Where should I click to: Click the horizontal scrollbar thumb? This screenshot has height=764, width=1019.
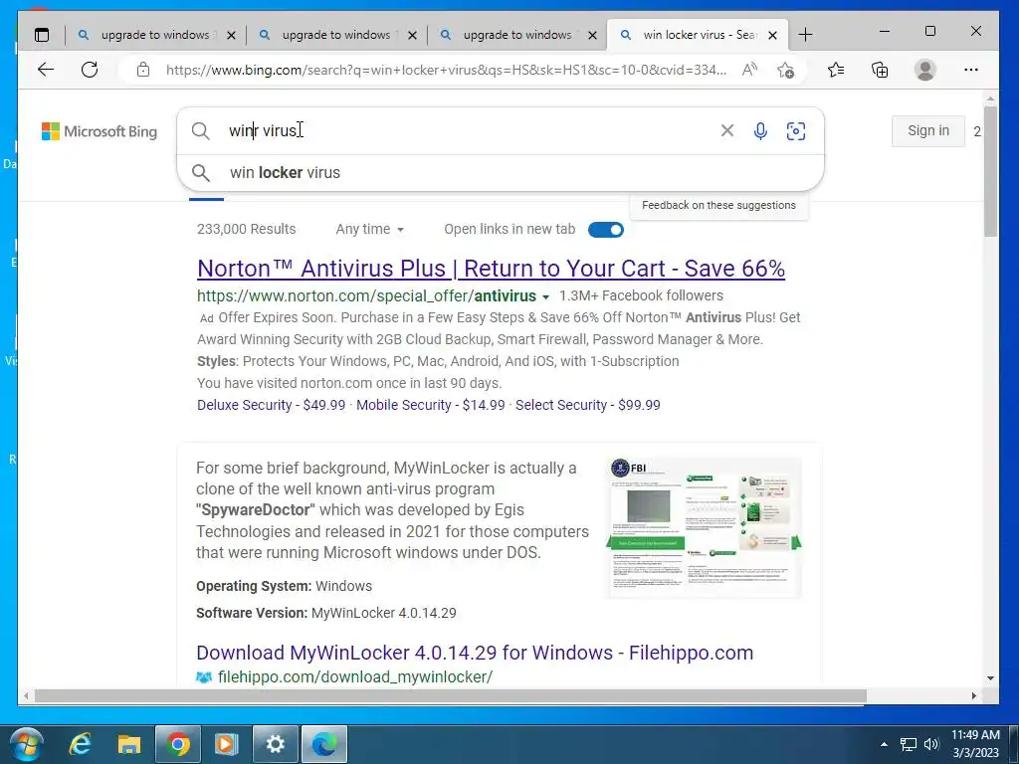(450, 695)
